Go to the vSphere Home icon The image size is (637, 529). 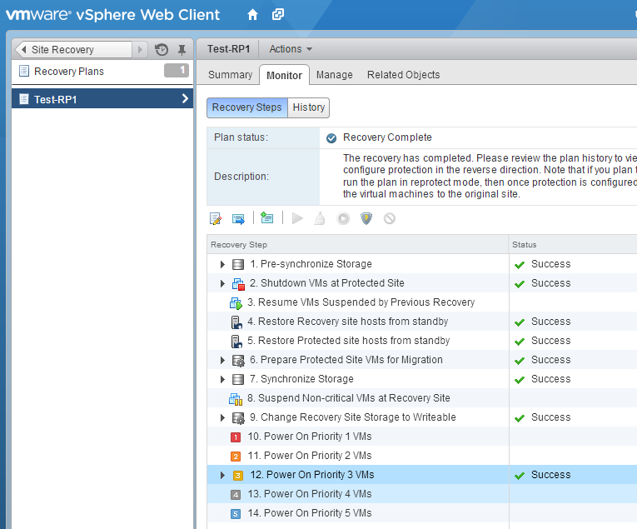click(x=253, y=15)
